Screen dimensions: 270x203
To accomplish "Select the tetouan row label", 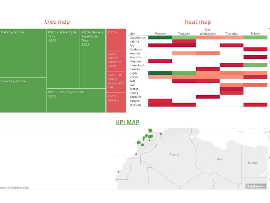I will point(135,105).
